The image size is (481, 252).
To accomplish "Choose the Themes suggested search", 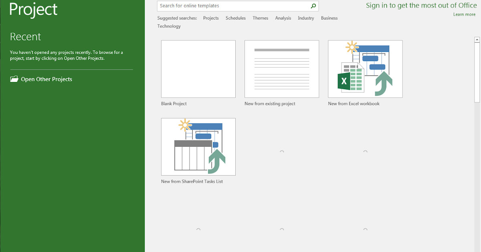I will pyautogui.click(x=261, y=18).
